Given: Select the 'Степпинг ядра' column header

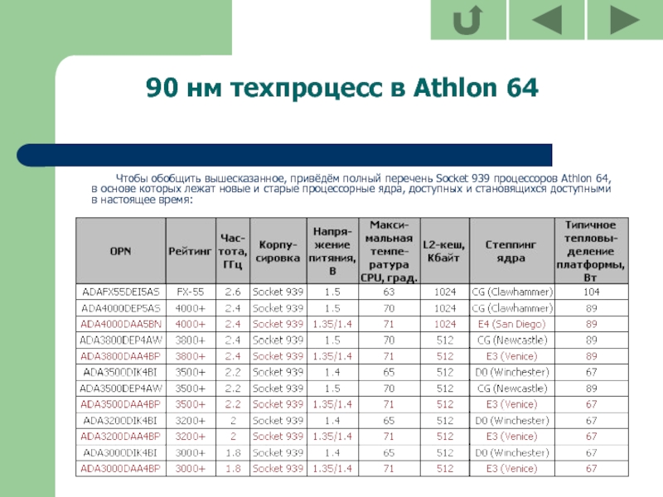Looking at the screenshot, I should click(x=511, y=251).
